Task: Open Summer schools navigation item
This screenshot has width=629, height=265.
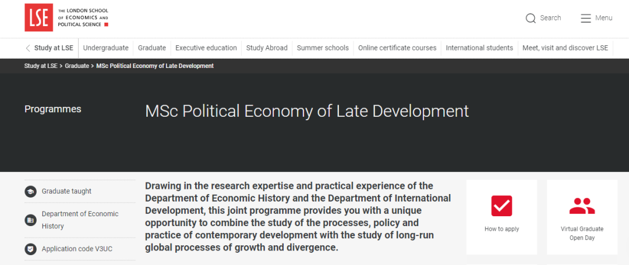Action: click(323, 48)
